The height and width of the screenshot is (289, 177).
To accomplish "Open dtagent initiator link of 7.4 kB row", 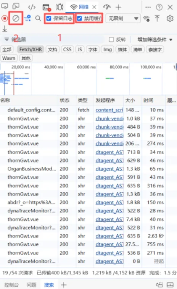I will 109,219.
